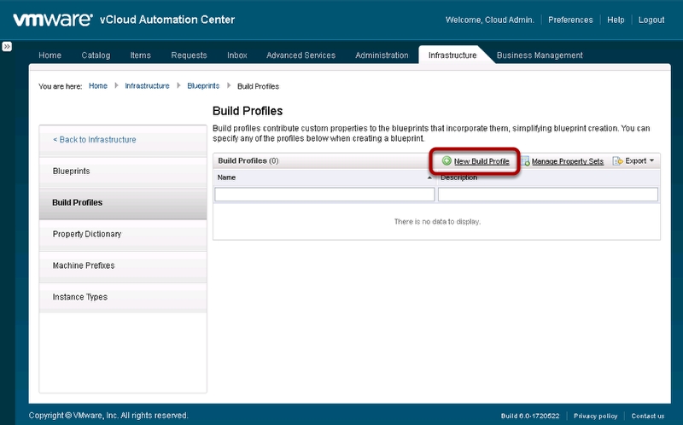The image size is (683, 425).
Task: Open the Home tab
Action: click(x=50, y=55)
